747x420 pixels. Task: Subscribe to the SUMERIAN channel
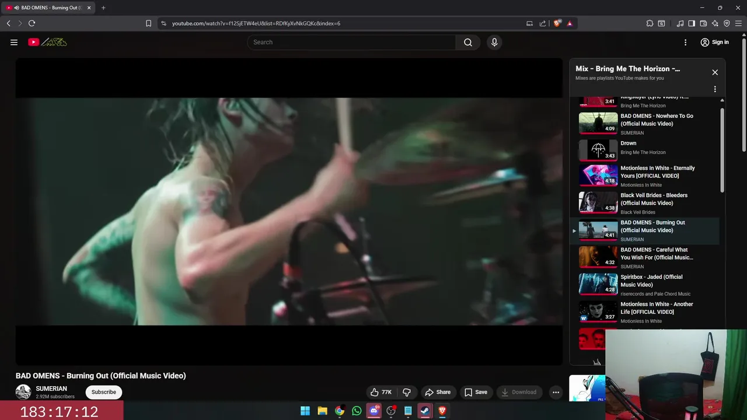tap(104, 392)
